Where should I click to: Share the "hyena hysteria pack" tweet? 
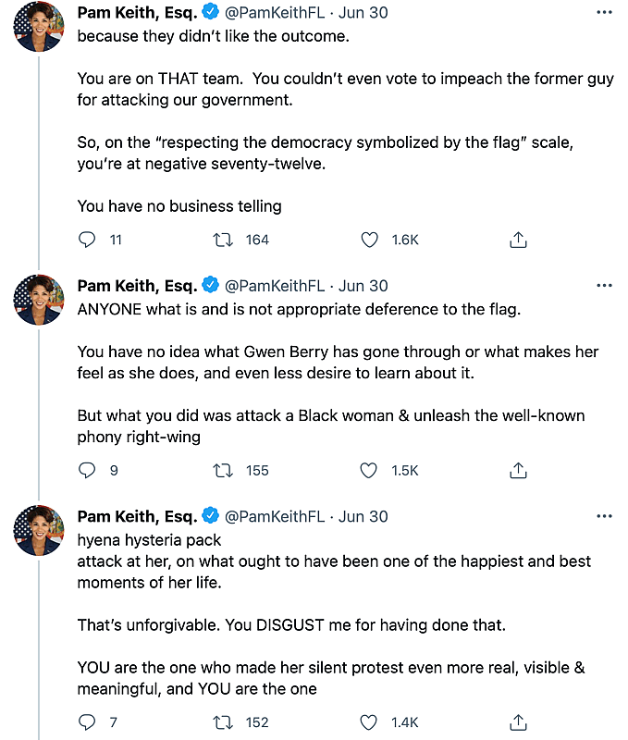[519, 721]
